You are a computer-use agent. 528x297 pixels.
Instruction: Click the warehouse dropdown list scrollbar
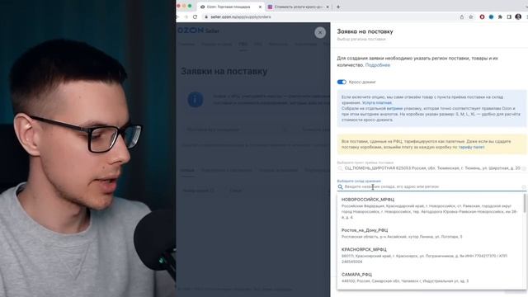(525, 203)
